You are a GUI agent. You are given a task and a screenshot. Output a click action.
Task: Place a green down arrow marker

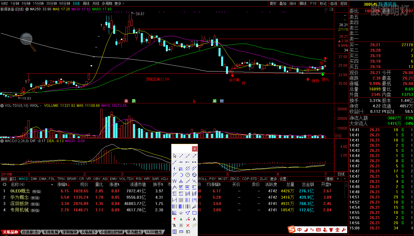(181, 219)
